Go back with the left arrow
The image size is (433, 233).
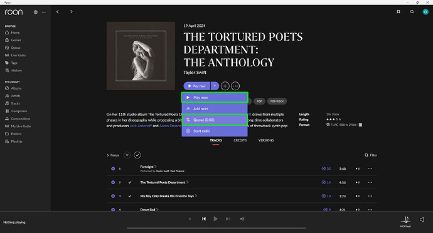coord(58,11)
